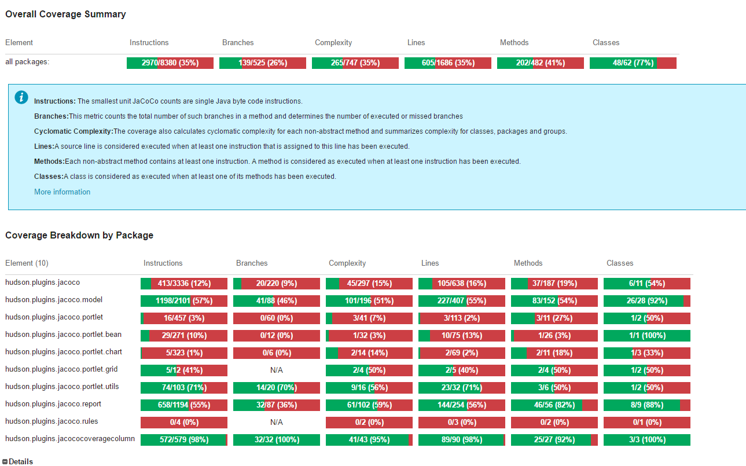Click the 46/56 (82%) methods cell
The width and height of the screenshot is (746, 466).
point(554,405)
